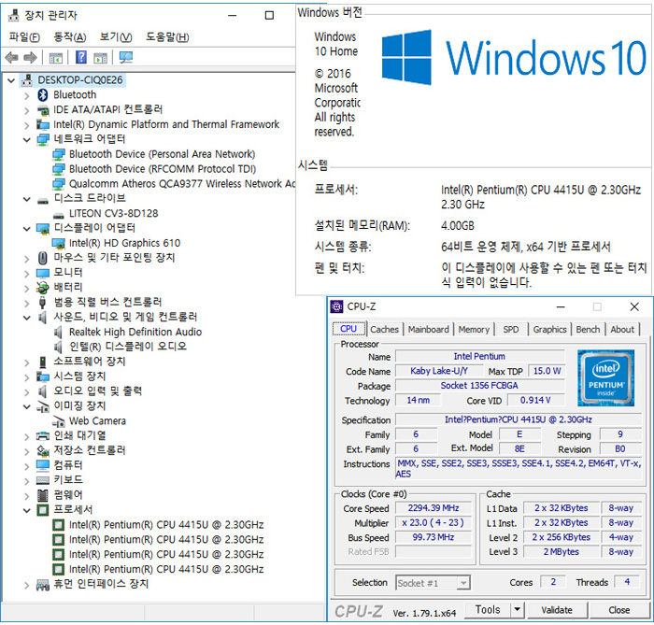Click the Specification field in CPU-Z

518,419
